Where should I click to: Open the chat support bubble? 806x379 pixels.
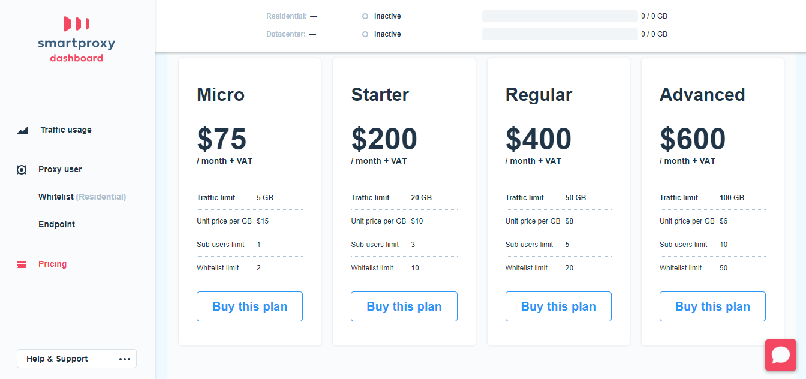(781, 355)
